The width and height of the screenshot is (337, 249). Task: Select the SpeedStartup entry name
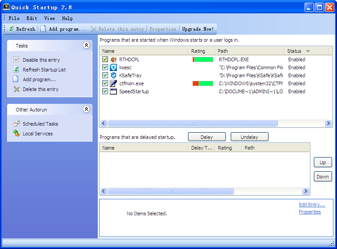pyautogui.click(x=134, y=91)
